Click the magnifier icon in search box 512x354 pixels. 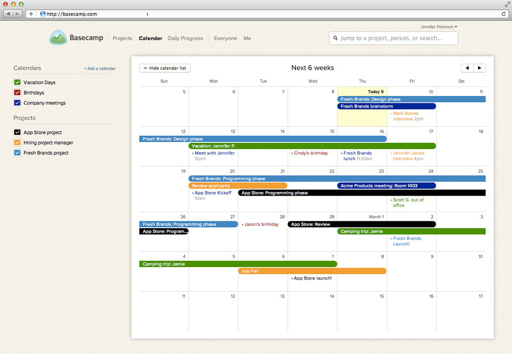click(335, 38)
